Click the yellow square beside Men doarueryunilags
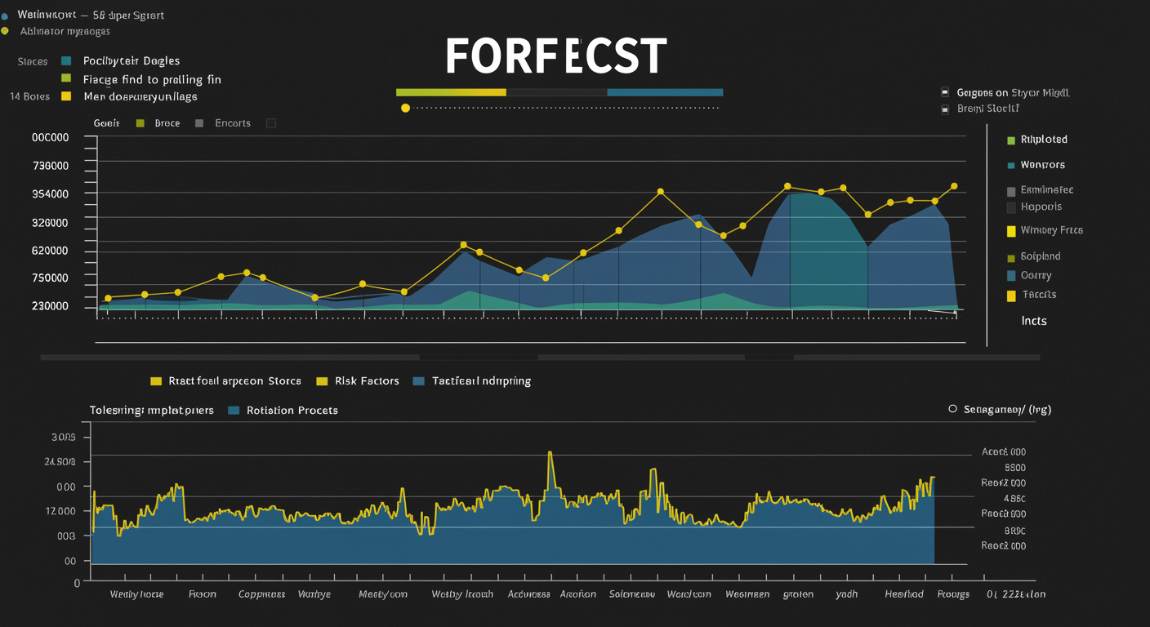This screenshot has width=1150, height=627. pos(66,96)
